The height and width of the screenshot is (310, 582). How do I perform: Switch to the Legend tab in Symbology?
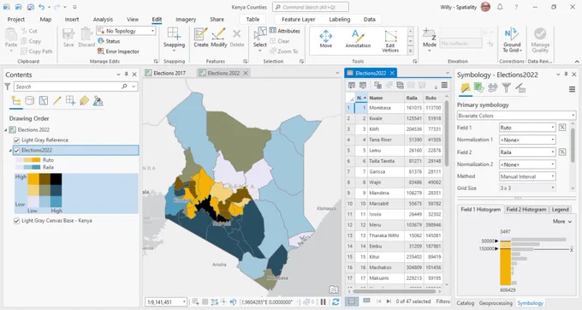coord(560,210)
